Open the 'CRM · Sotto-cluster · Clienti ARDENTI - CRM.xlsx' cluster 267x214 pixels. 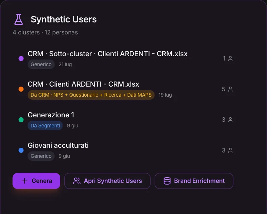coord(108,54)
